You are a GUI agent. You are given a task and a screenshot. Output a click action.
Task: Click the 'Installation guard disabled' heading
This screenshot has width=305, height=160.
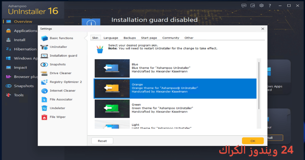[155, 20]
